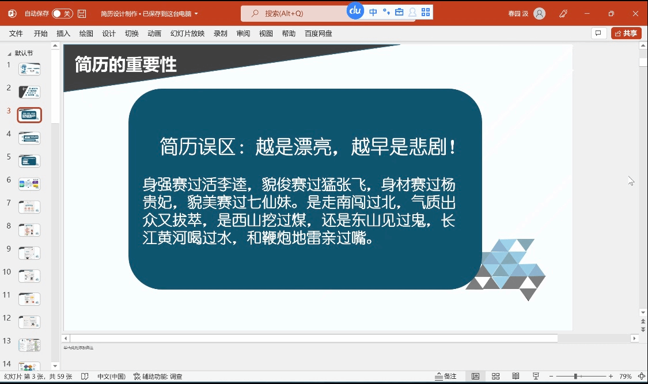Switch to Reading view icon

point(516,377)
